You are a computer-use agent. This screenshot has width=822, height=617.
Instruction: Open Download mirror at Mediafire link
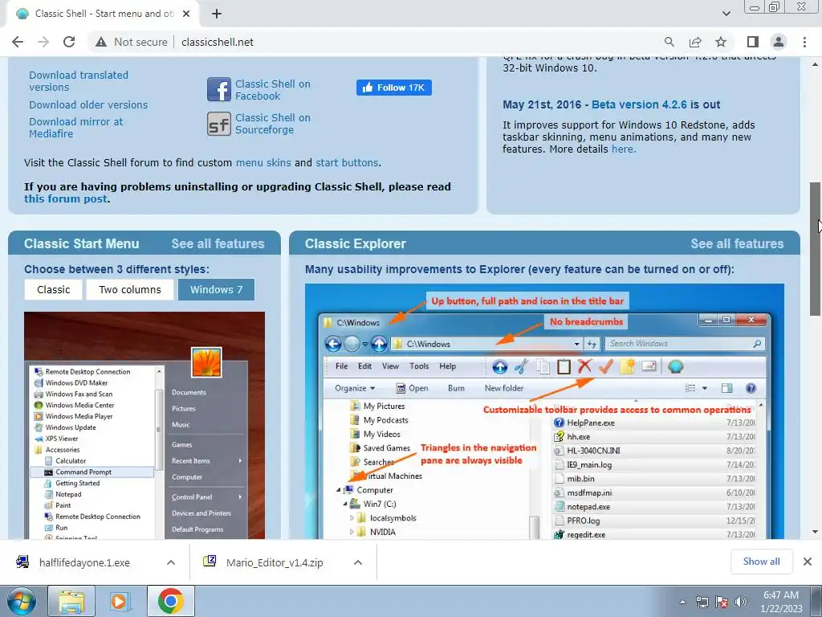click(x=76, y=128)
